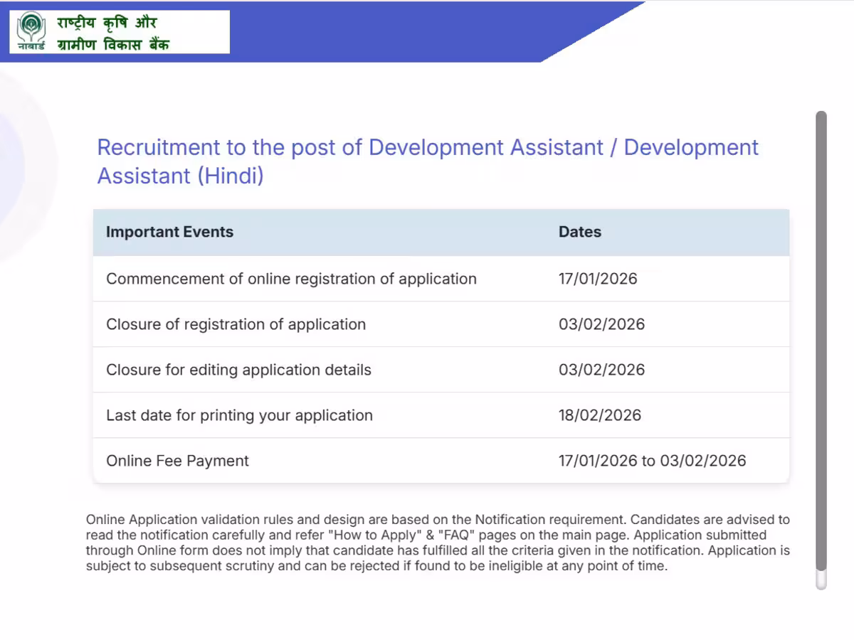Screen dimensions: 854x640
Task: Click the date for Closure for editing
Action: pyautogui.click(x=601, y=370)
